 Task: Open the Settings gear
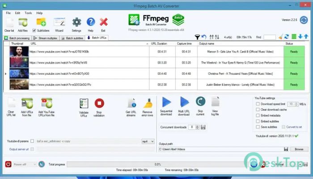[x=76, y=22]
